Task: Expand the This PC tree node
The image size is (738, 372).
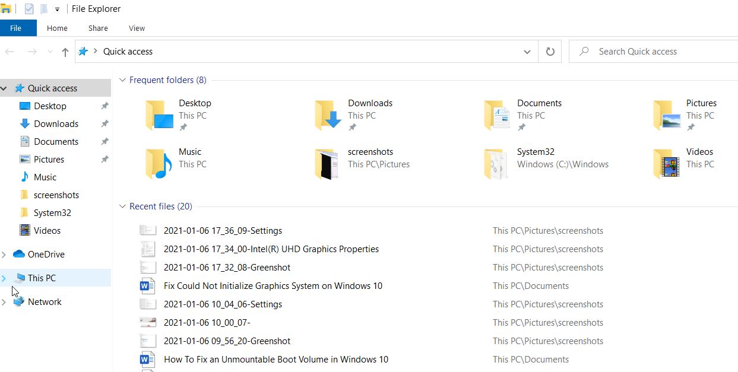Action: tap(4, 278)
